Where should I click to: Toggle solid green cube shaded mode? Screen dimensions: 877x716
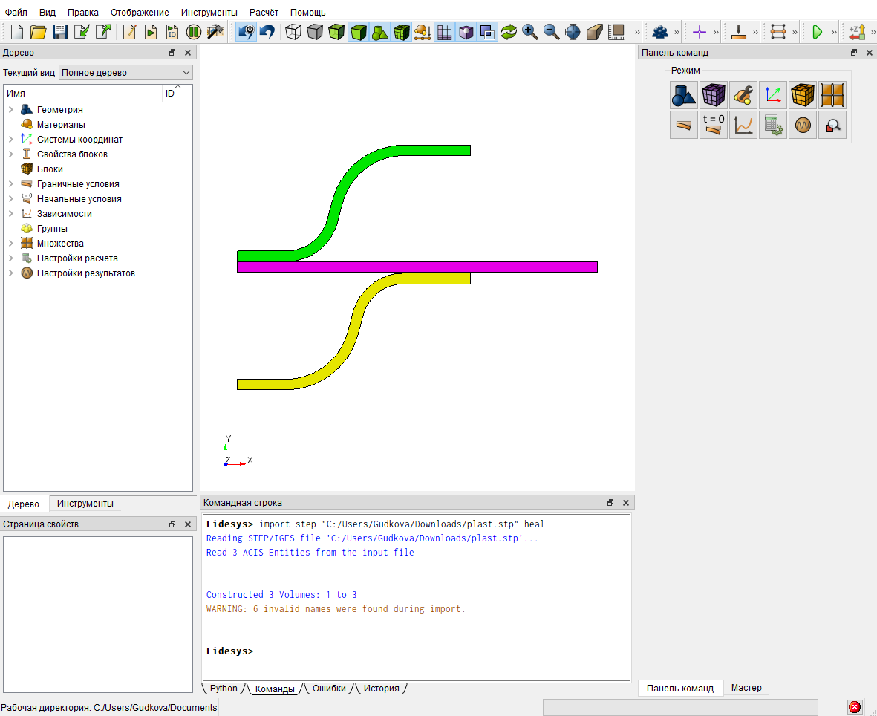pos(358,32)
